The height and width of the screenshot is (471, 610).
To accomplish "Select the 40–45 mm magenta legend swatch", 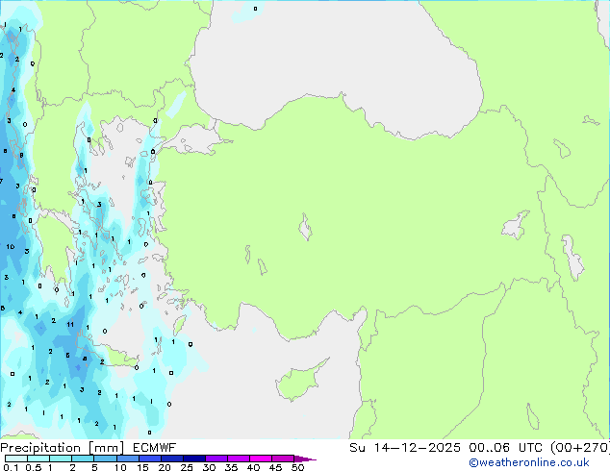I will [261, 459].
